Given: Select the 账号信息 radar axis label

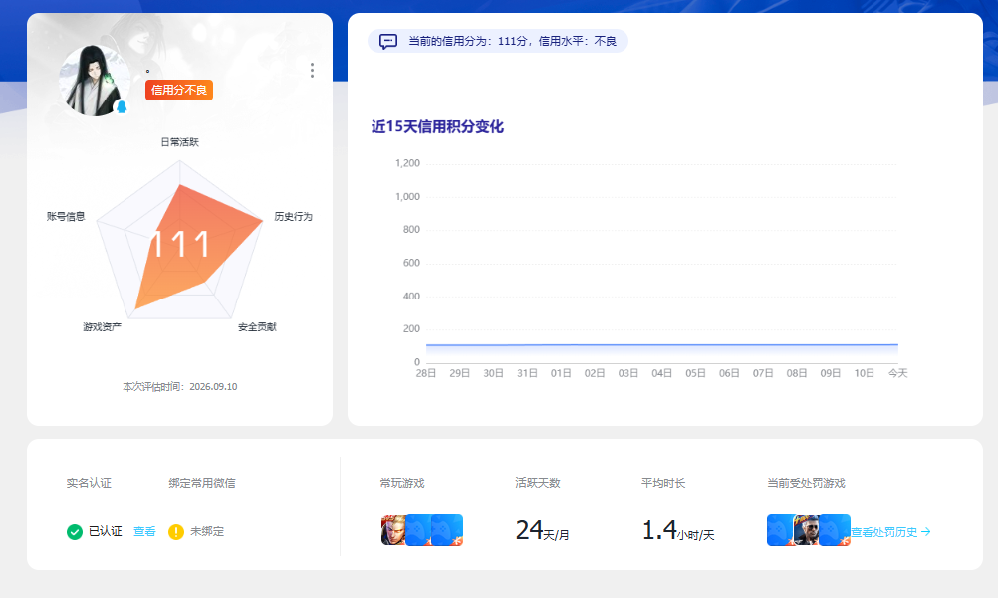Looking at the screenshot, I should click(x=66, y=216).
